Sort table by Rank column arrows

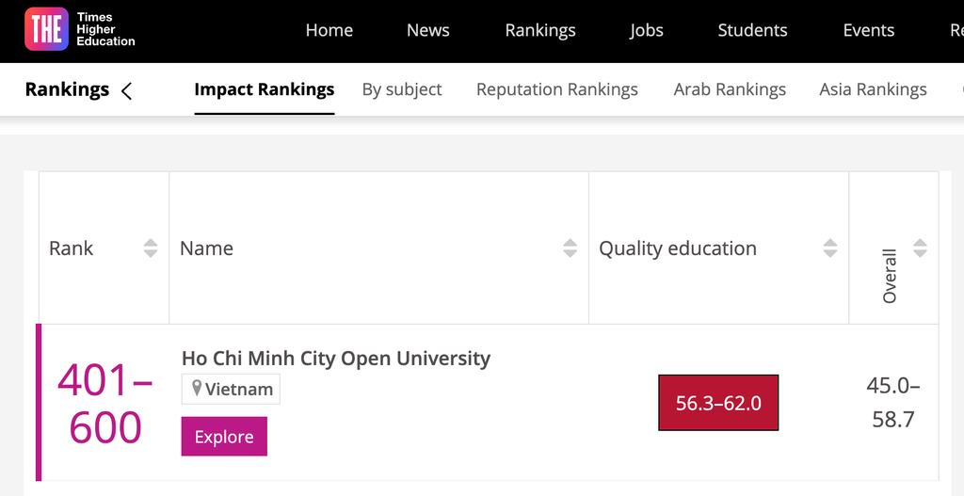click(x=151, y=248)
